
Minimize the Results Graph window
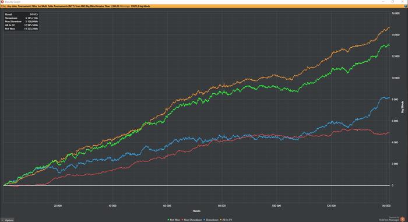click(x=383, y=2)
